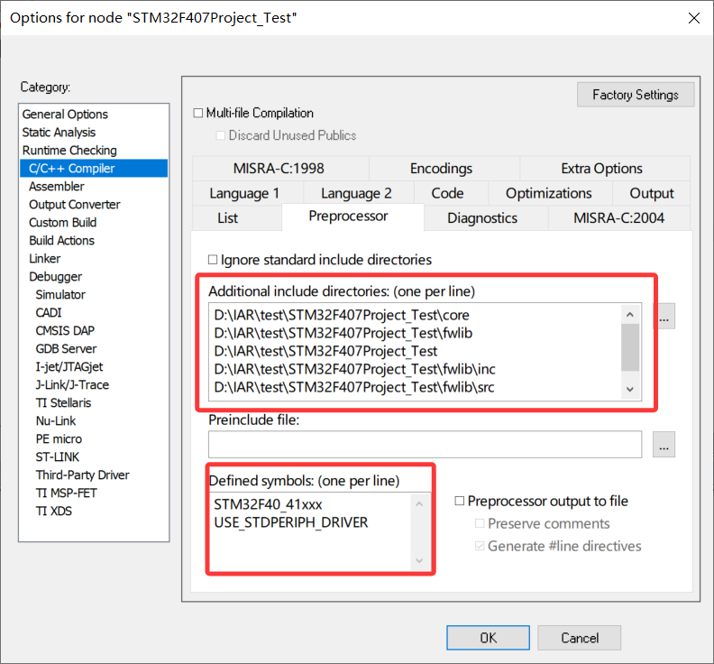Select General Options category

65,114
